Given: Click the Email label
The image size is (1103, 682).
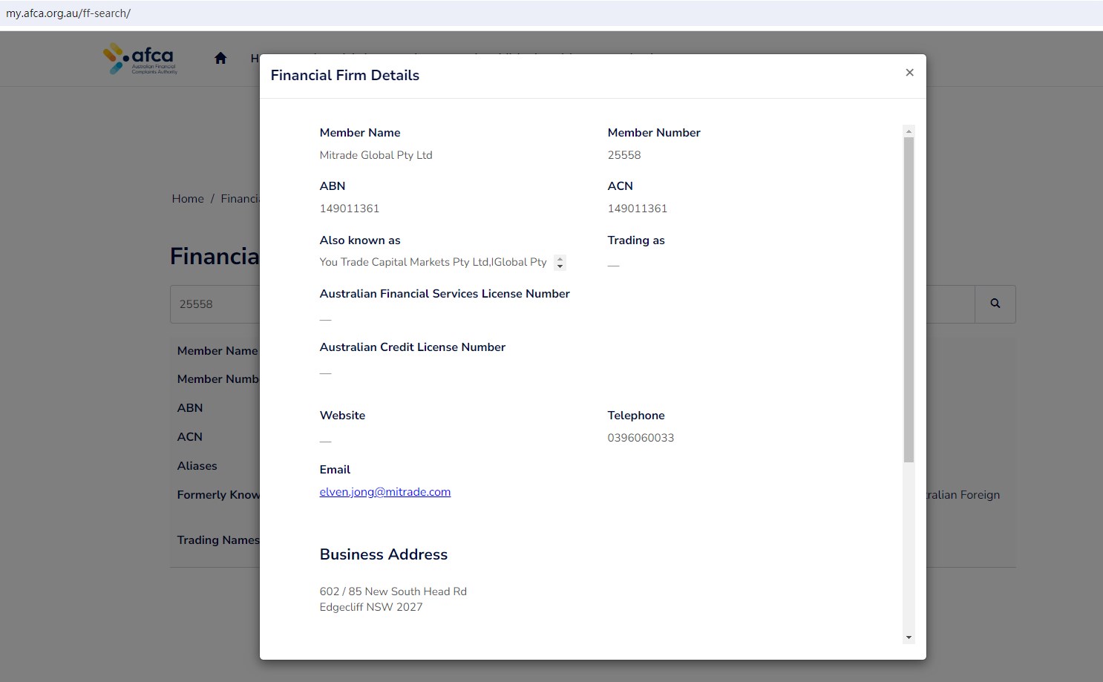Looking at the screenshot, I should point(335,470).
